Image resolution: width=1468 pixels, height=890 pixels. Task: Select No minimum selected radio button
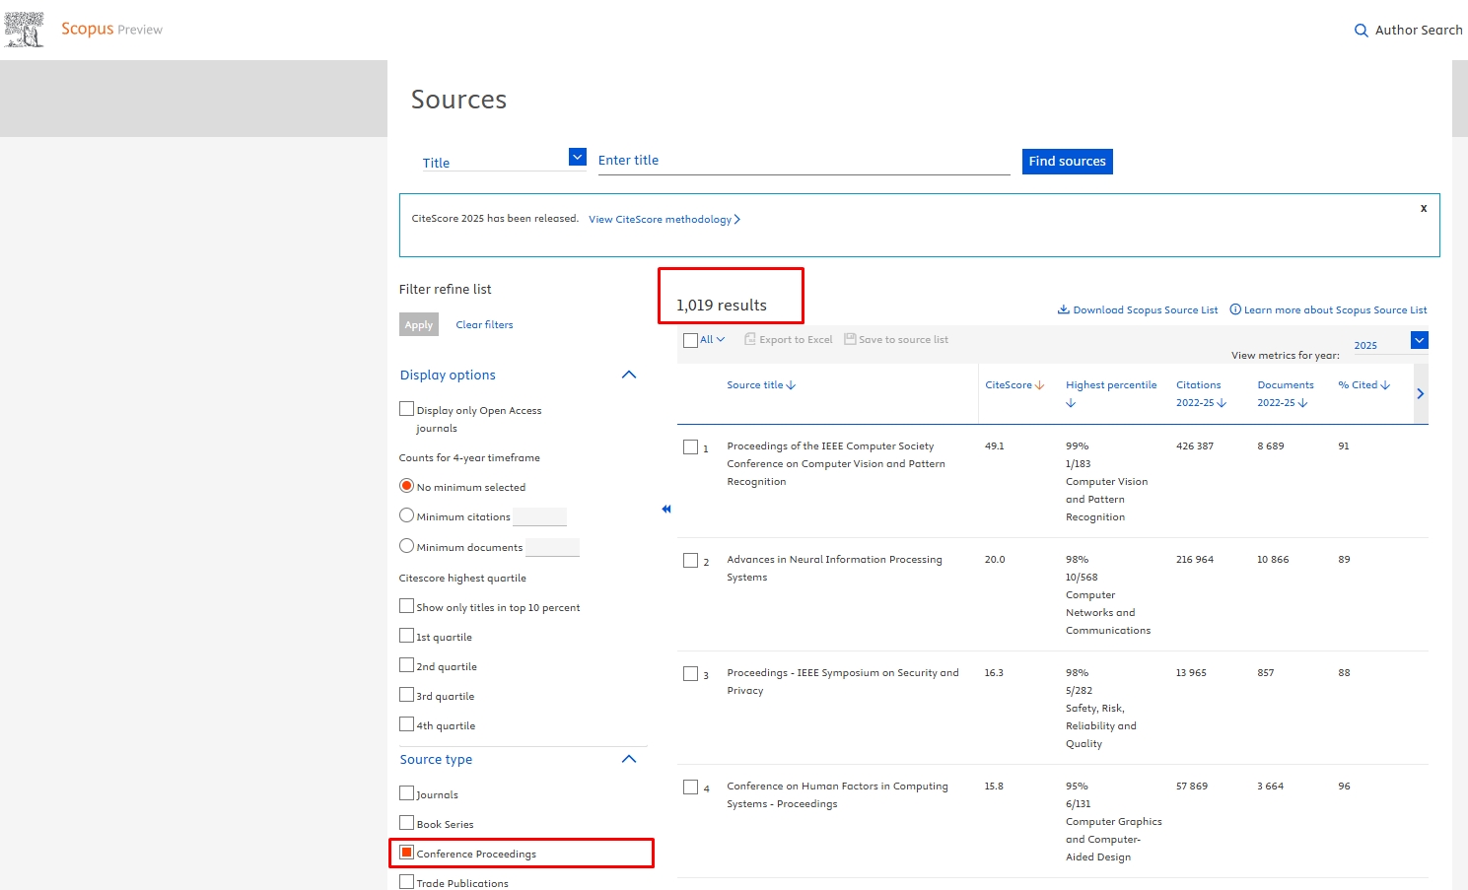(x=406, y=486)
